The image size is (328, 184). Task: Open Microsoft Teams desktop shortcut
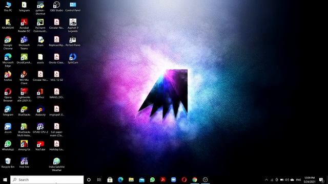pyautogui.click(x=24, y=43)
